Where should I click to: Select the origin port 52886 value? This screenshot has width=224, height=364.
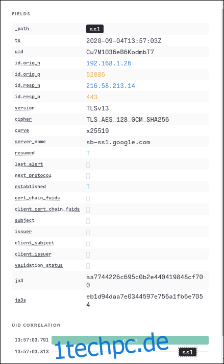point(95,75)
